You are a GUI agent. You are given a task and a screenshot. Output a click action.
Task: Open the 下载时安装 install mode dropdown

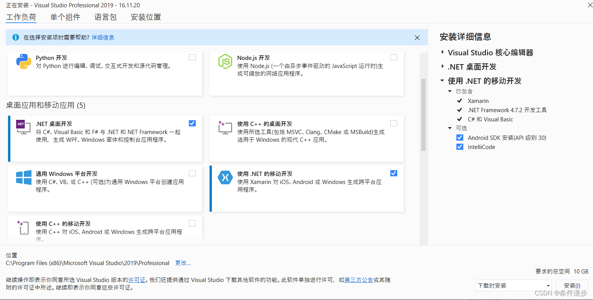coord(513,286)
